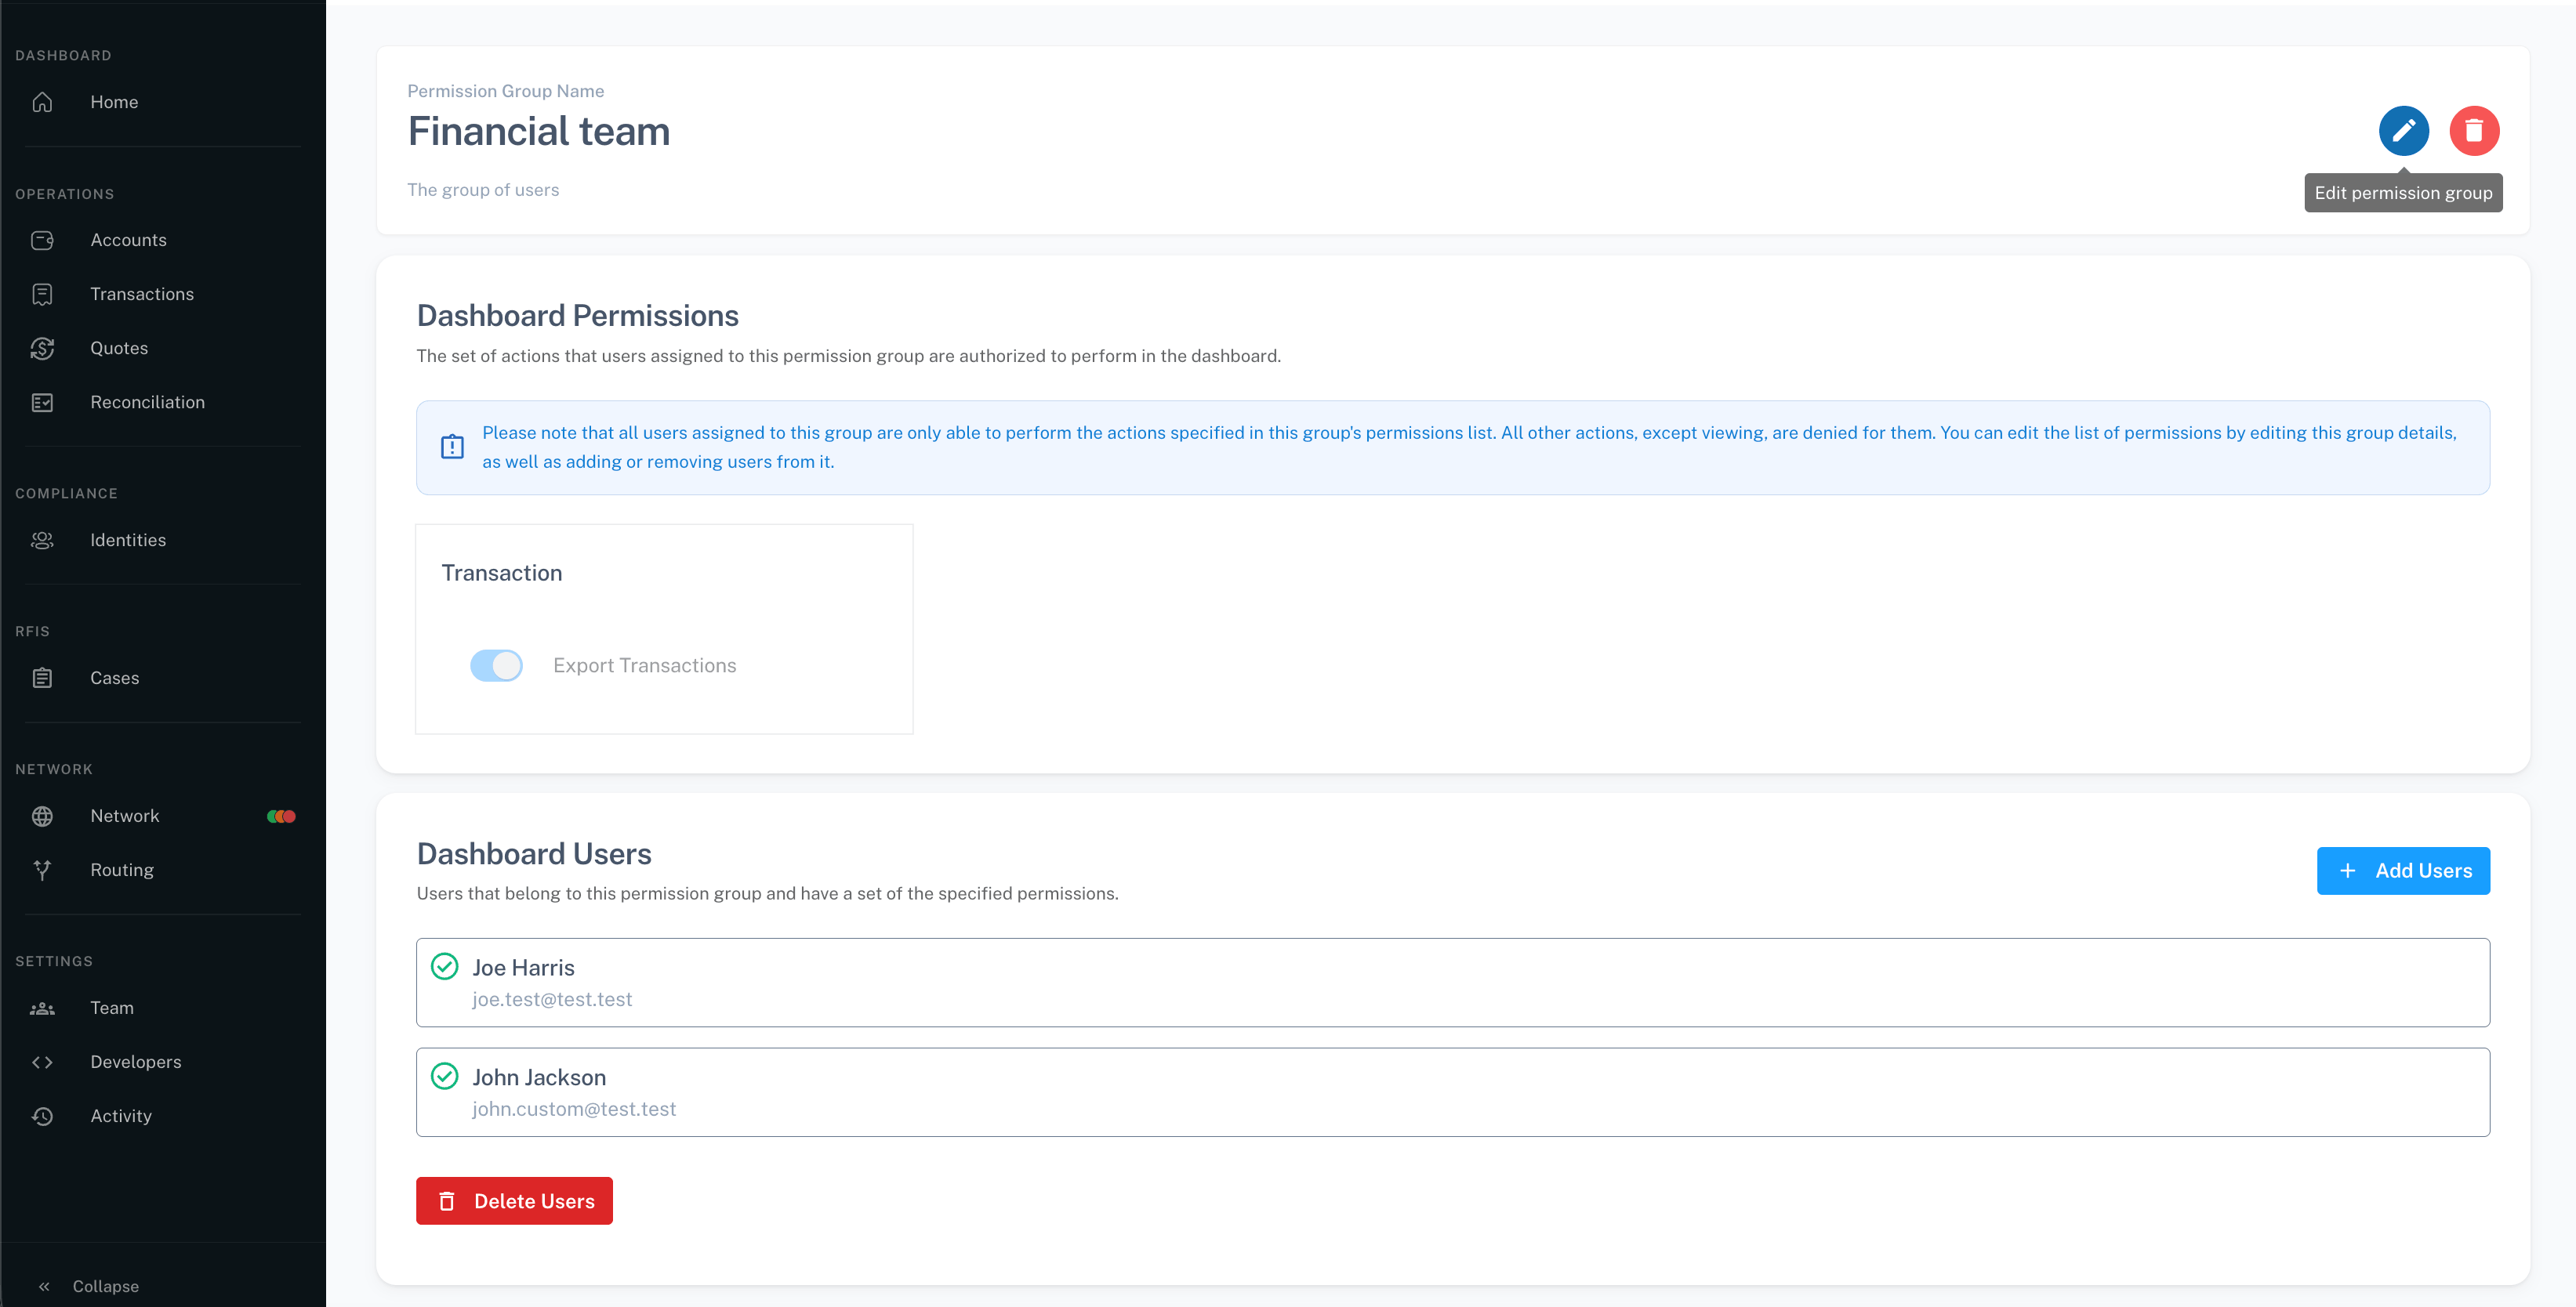This screenshot has height=1307, width=2576.
Task: Click the Export Transactions label
Action: pos(644,664)
